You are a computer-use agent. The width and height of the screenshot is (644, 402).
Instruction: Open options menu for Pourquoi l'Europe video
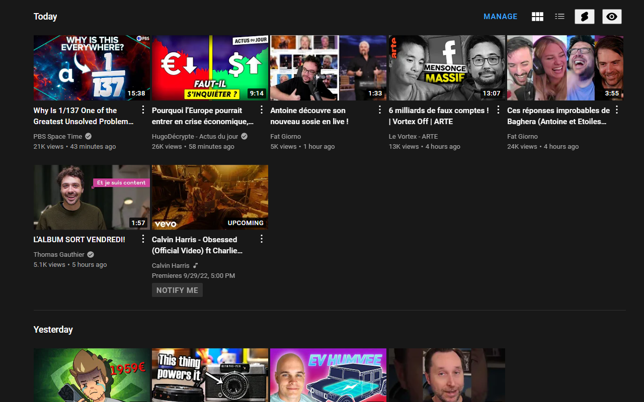(262, 110)
